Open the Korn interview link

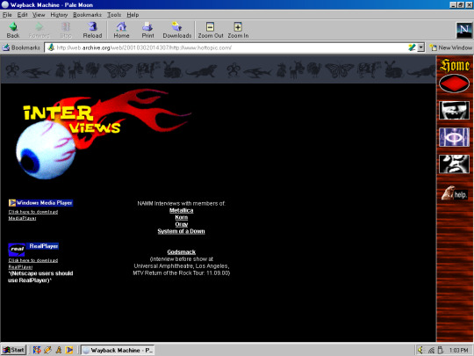182,217
